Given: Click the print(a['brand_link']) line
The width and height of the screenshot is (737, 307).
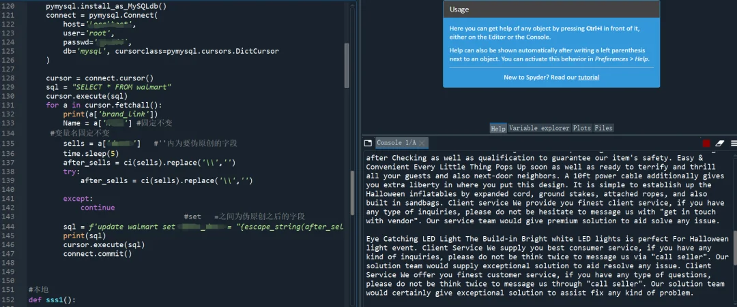Looking at the screenshot, I should point(110,114).
